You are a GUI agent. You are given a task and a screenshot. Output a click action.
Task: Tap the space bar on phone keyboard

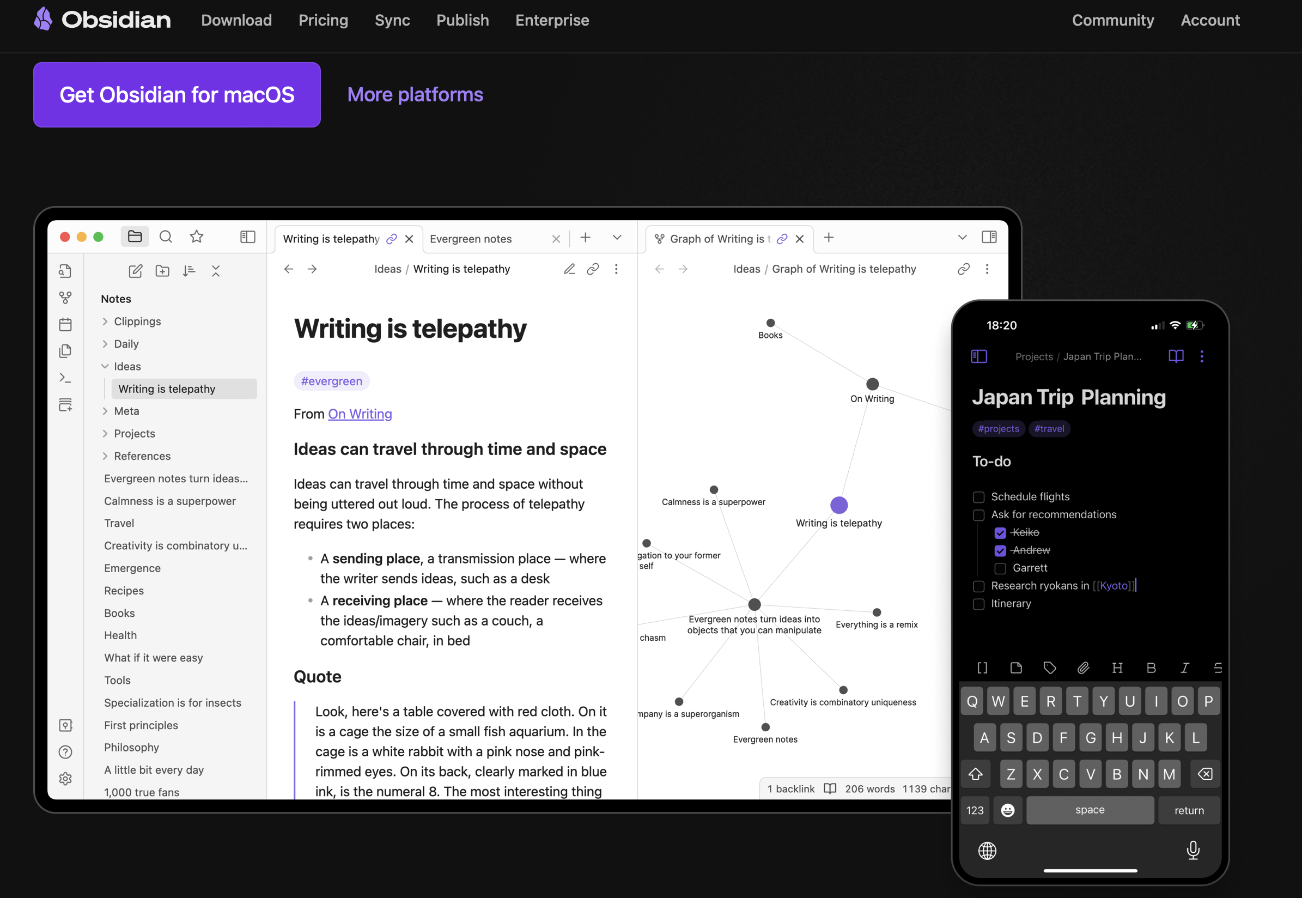pyautogui.click(x=1090, y=810)
